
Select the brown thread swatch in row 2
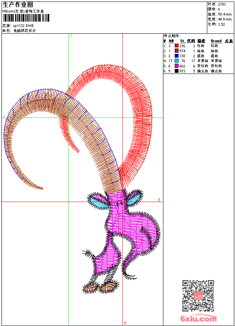(x=176, y=51)
